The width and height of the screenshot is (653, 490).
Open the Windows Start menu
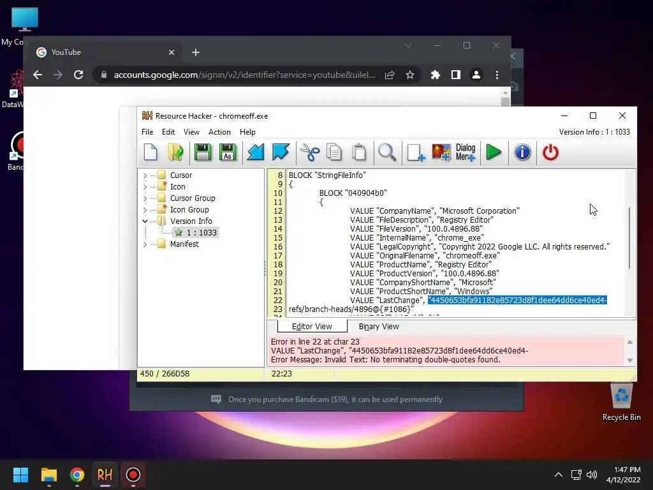point(20,475)
